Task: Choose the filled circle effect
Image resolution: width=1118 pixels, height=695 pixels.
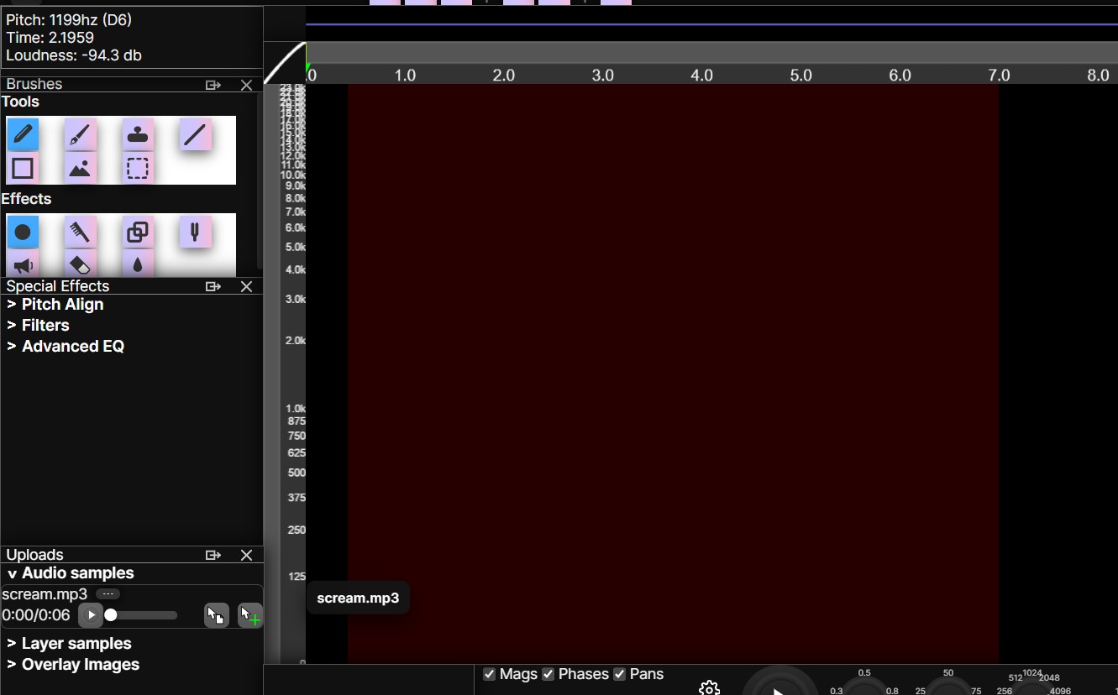Action: coord(23,232)
